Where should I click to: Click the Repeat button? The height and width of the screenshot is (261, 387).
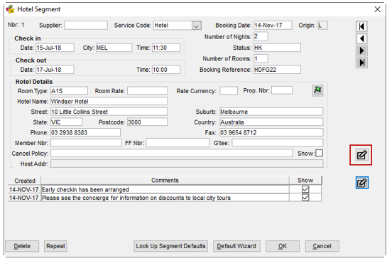[55, 246]
